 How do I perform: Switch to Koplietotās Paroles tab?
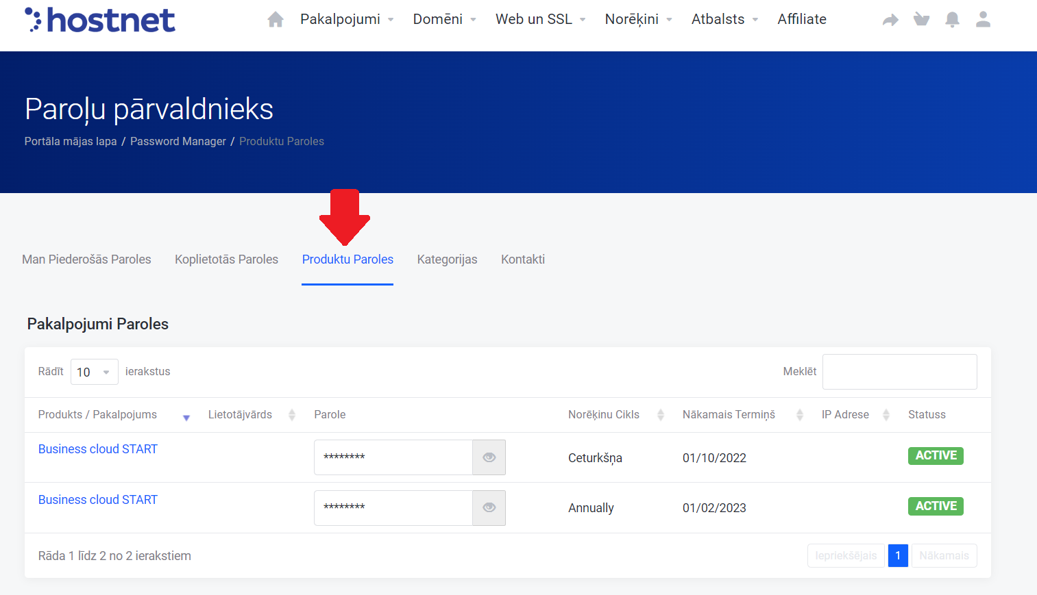(226, 259)
